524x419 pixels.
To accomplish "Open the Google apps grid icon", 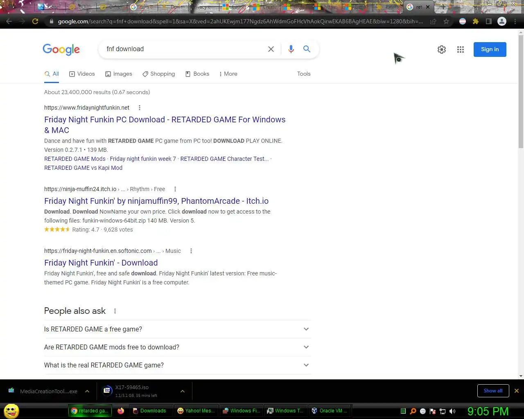I will click(x=461, y=50).
